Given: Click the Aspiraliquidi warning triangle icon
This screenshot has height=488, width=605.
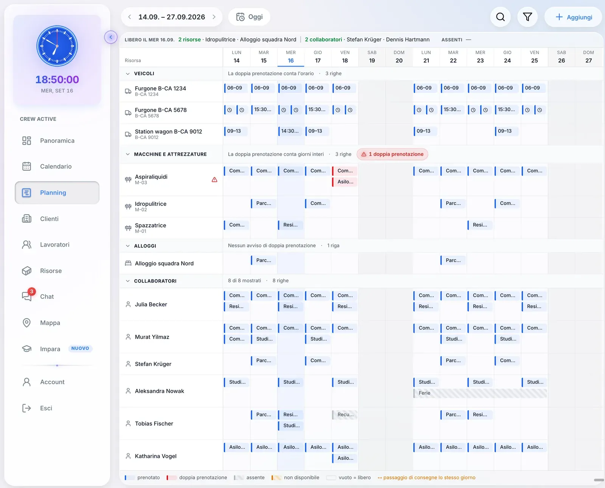Looking at the screenshot, I should (x=214, y=180).
